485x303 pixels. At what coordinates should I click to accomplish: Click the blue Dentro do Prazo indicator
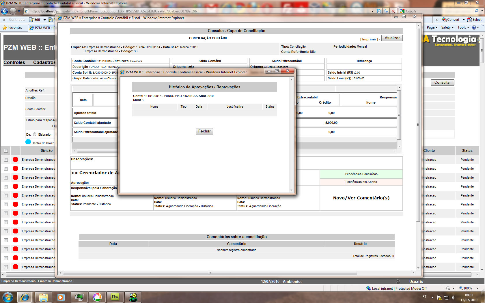28,142
